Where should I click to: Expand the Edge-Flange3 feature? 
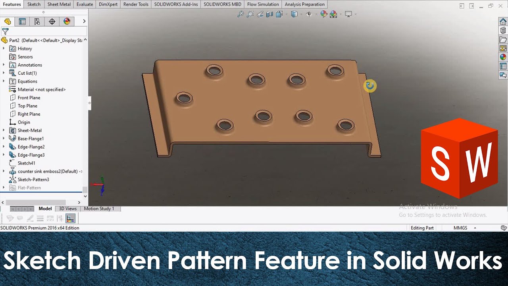(x=4, y=155)
